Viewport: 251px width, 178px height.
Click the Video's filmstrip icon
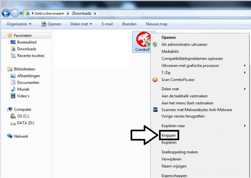click(x=13, y=96)
